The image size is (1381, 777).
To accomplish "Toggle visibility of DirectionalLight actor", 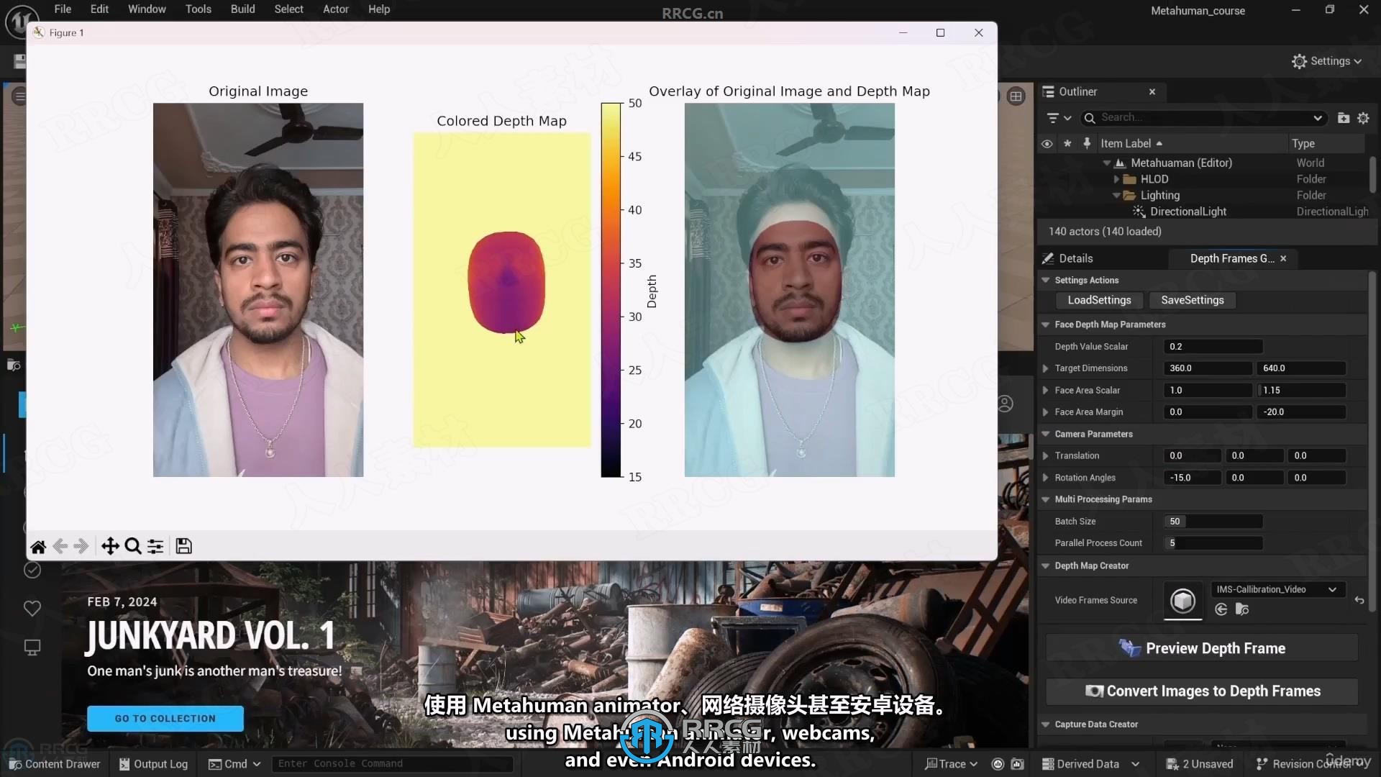I will [x=1047, y=211].
